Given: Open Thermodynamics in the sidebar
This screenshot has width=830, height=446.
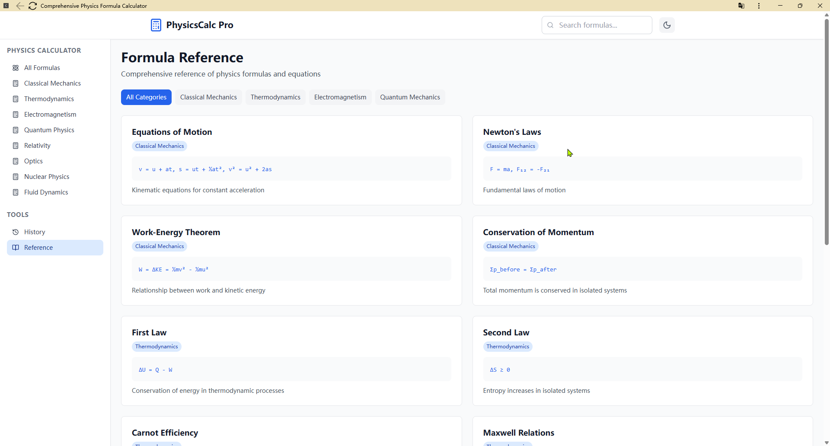Looking at the screenshot, I should pyautogui.click(x=55, y=99).
